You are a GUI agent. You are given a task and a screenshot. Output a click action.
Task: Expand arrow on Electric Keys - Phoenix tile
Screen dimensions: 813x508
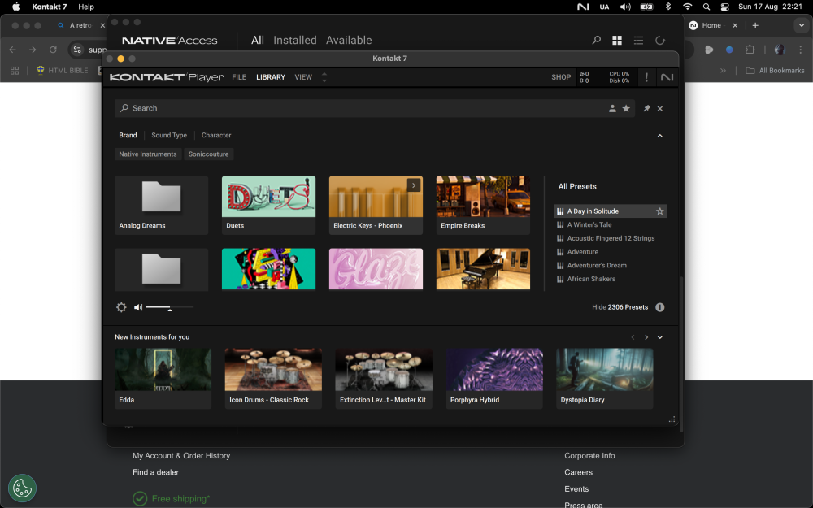[413, 185]
